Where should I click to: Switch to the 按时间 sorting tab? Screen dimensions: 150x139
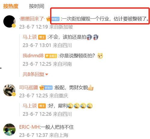pos(37,6)
